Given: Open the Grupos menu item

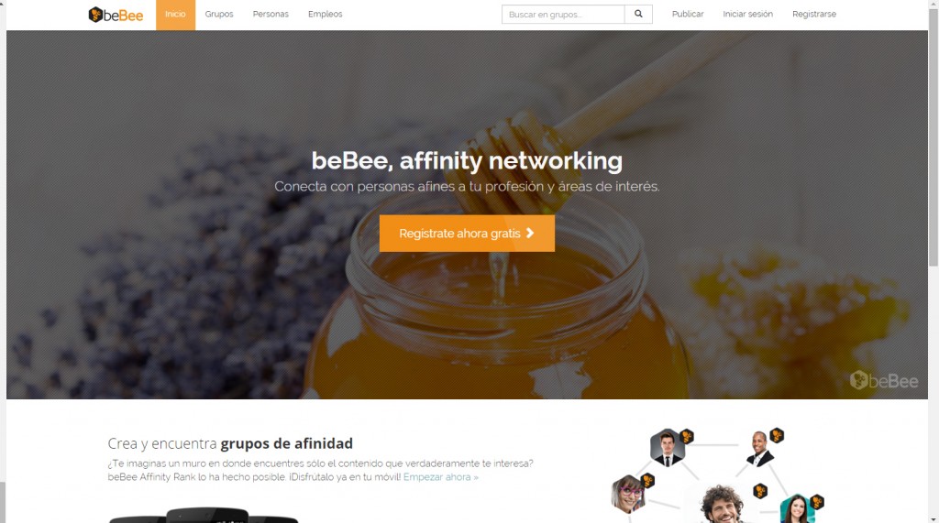Looking at the screenshot, I should pos(219,14).
